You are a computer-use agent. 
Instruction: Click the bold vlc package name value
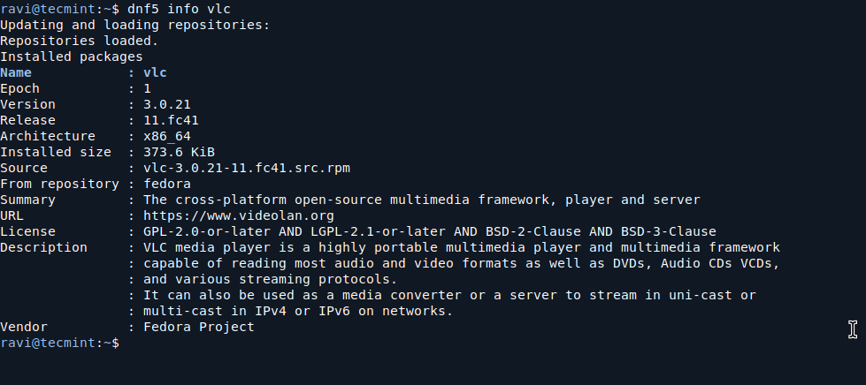(x=155, y=72)
